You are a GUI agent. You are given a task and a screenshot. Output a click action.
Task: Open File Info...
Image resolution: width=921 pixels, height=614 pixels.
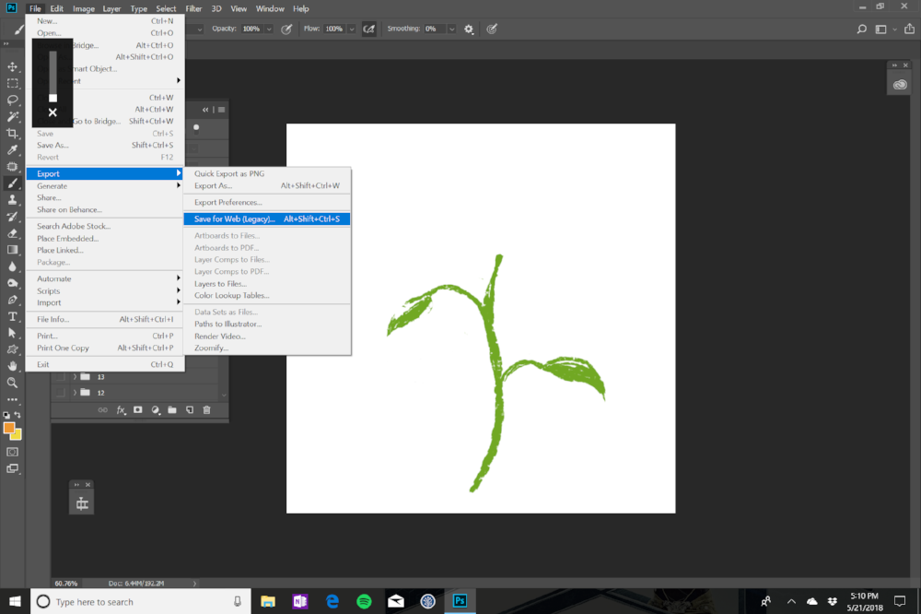[x=105, y=319]
